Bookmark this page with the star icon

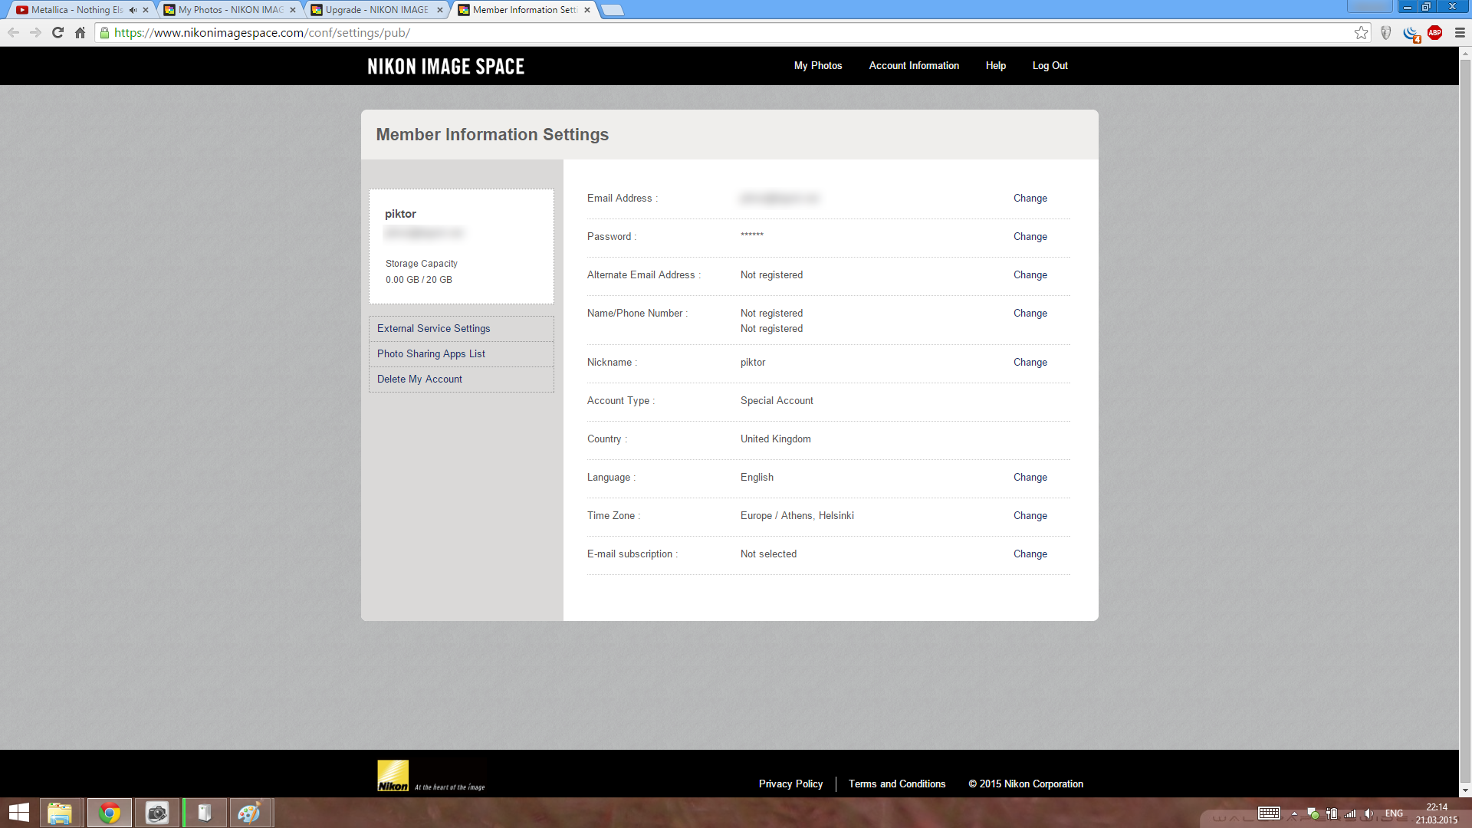pos(1361,32)
